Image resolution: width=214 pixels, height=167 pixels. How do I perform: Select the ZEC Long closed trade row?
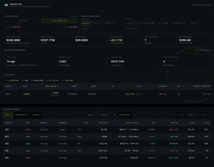coord(107,144)
